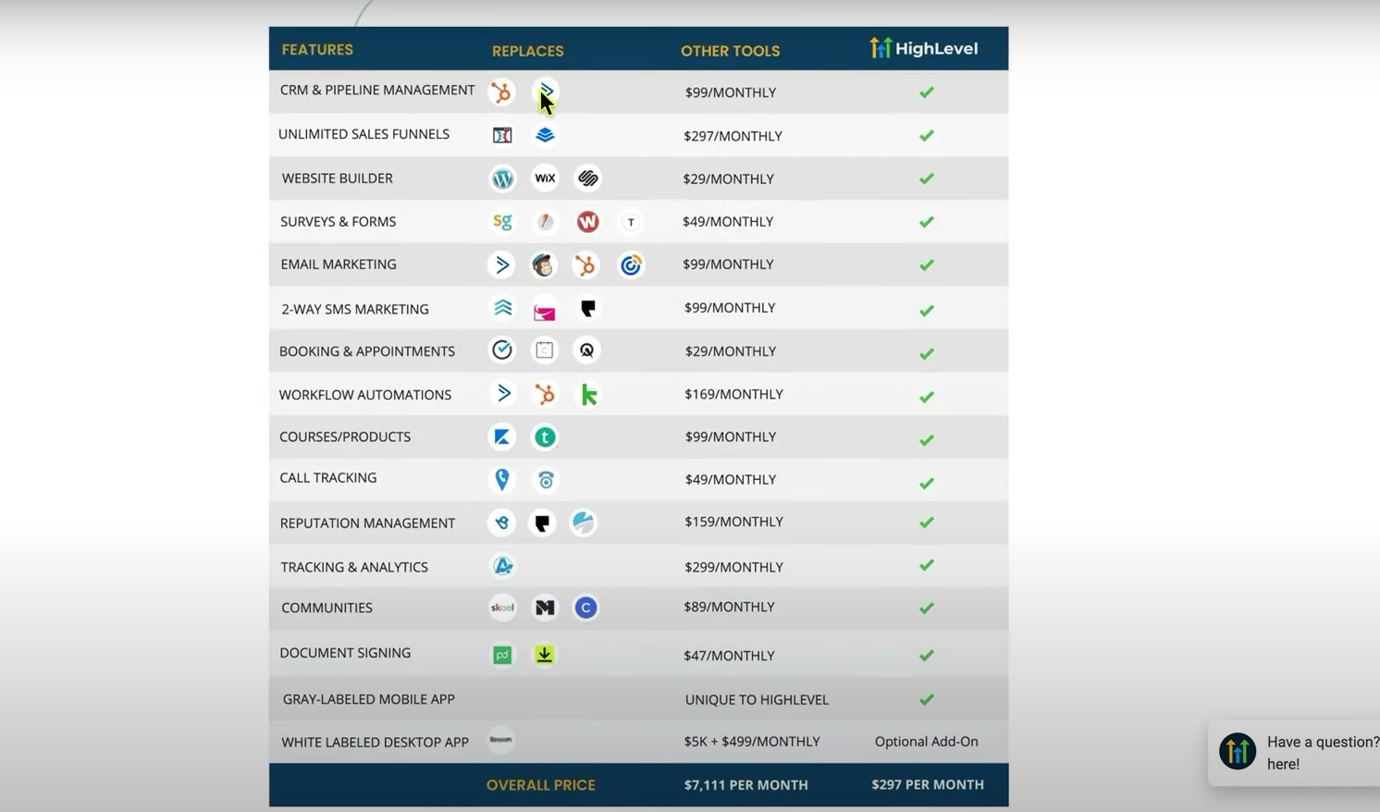Click the pink envelope icon in 2-Way SMS Marketing row
The width and height of the screenshot is (1380, 812).
tap(545, 312)
